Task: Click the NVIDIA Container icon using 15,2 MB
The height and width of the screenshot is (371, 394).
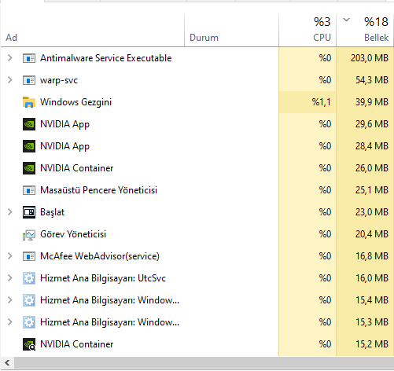Action: [x=29, y=344]
